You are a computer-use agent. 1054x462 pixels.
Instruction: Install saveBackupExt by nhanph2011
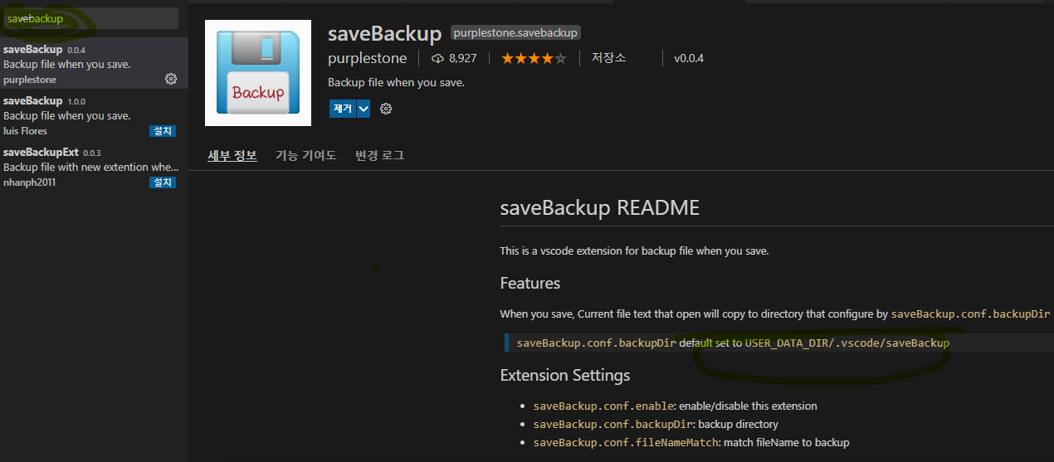(163, 182)
